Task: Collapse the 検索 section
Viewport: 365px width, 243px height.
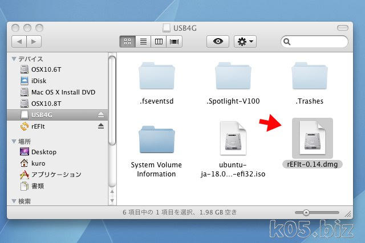Action: tap(14, 201)
